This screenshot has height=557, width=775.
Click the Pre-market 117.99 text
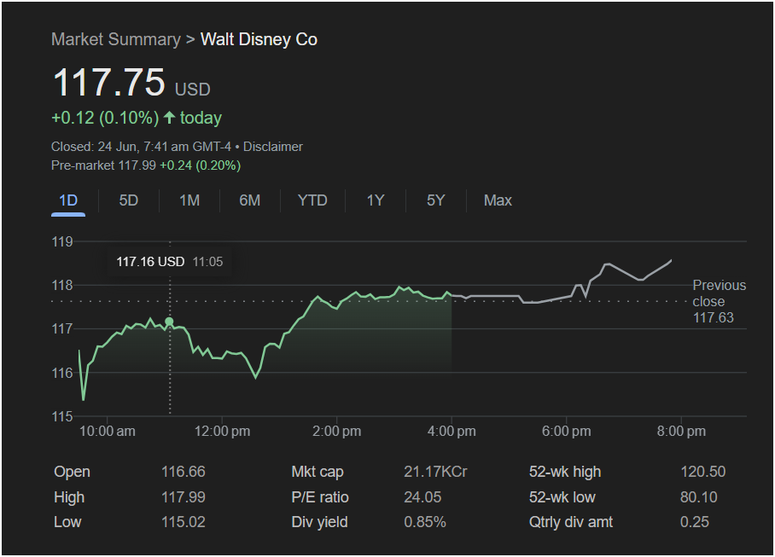click(104, 165)
